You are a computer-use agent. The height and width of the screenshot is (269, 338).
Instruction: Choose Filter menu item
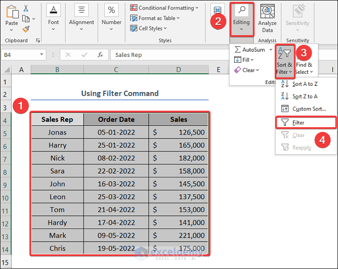(x=306, y=122)
